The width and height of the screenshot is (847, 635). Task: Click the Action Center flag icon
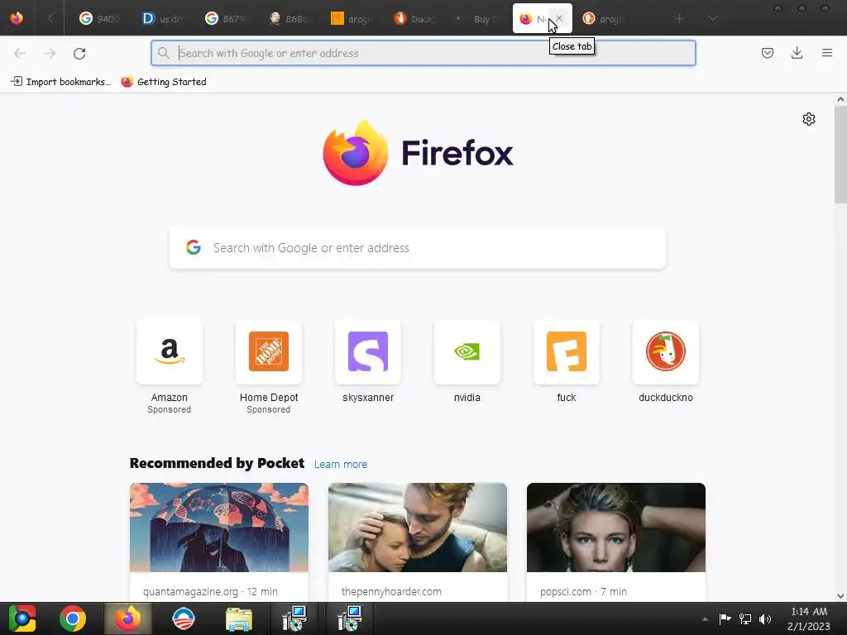pyautogui.click(x=725, y=618)
